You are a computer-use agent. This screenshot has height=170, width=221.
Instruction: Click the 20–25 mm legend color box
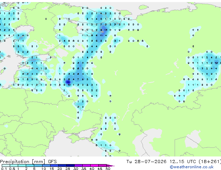[62, 165]
